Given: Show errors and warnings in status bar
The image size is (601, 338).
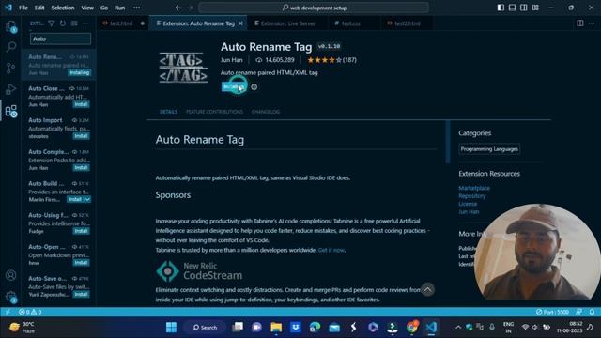Looking at the screenshot, I should coord(30,312).
